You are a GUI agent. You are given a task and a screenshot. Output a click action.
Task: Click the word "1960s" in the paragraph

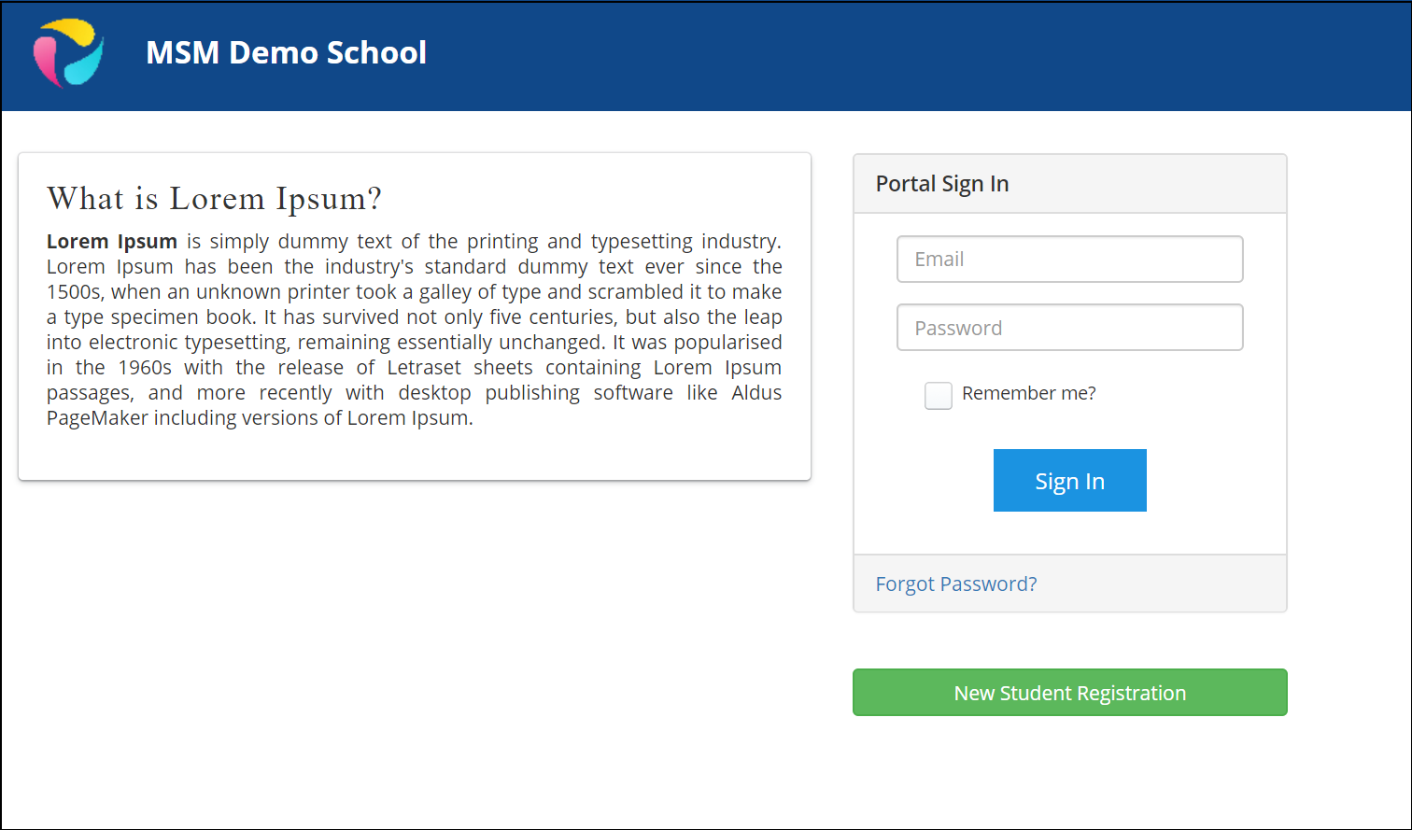pos(145,367)
